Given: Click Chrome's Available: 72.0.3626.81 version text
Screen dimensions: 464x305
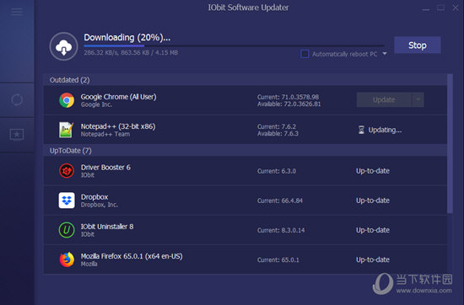Looking at the screenshot, I should click(289, 104).
